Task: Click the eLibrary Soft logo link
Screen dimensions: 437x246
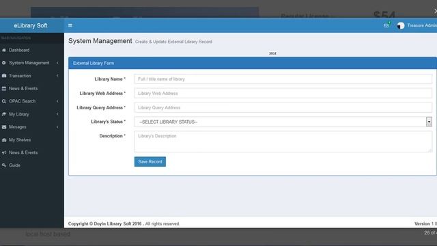Action: click(x=31, y=26)
